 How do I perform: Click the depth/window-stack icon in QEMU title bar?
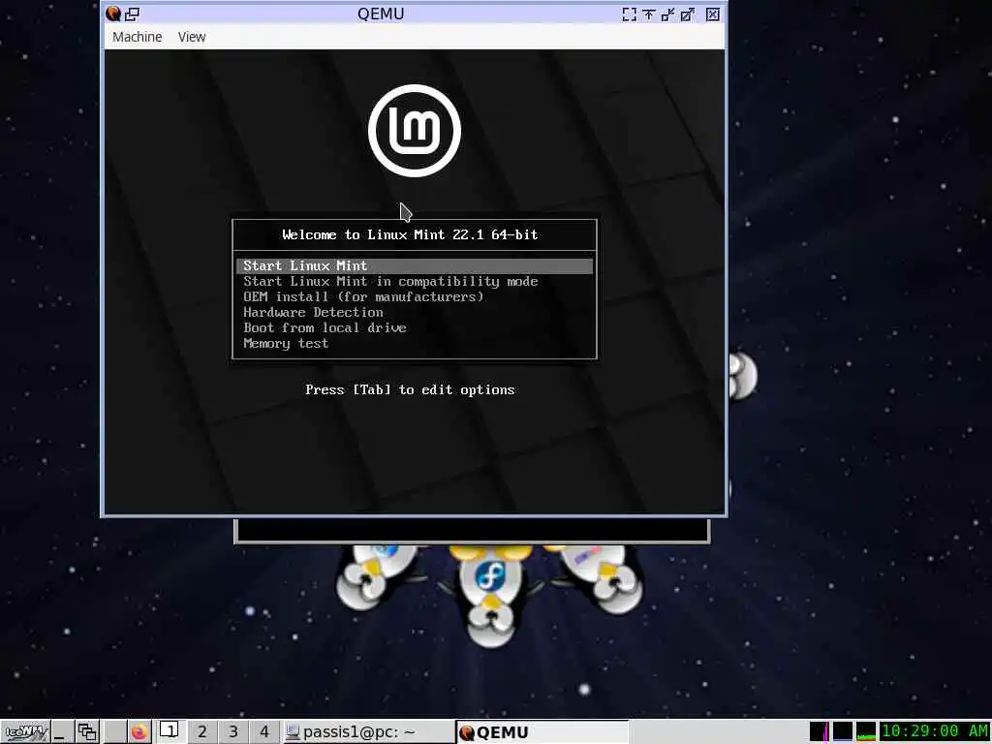pyautogui.click(x=132, y=14)
